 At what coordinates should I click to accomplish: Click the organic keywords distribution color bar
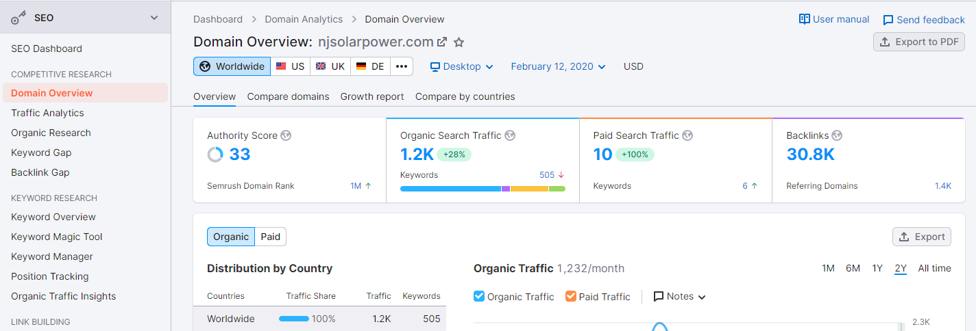tap(483, 188)
